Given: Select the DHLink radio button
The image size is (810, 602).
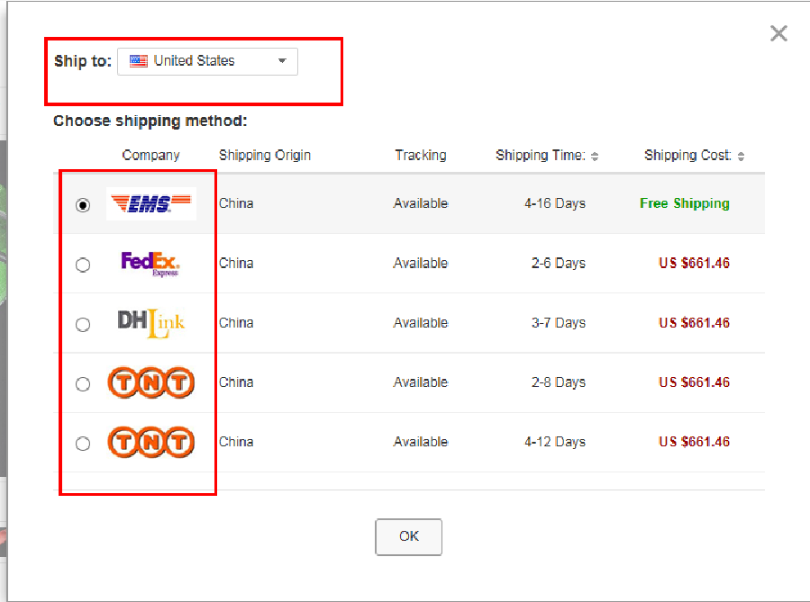Looking at the screenshot, I should 83,325.
